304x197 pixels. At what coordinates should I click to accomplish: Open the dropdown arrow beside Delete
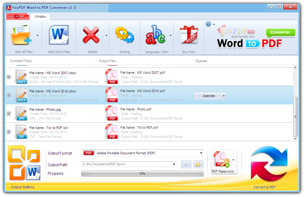(106, 36)
